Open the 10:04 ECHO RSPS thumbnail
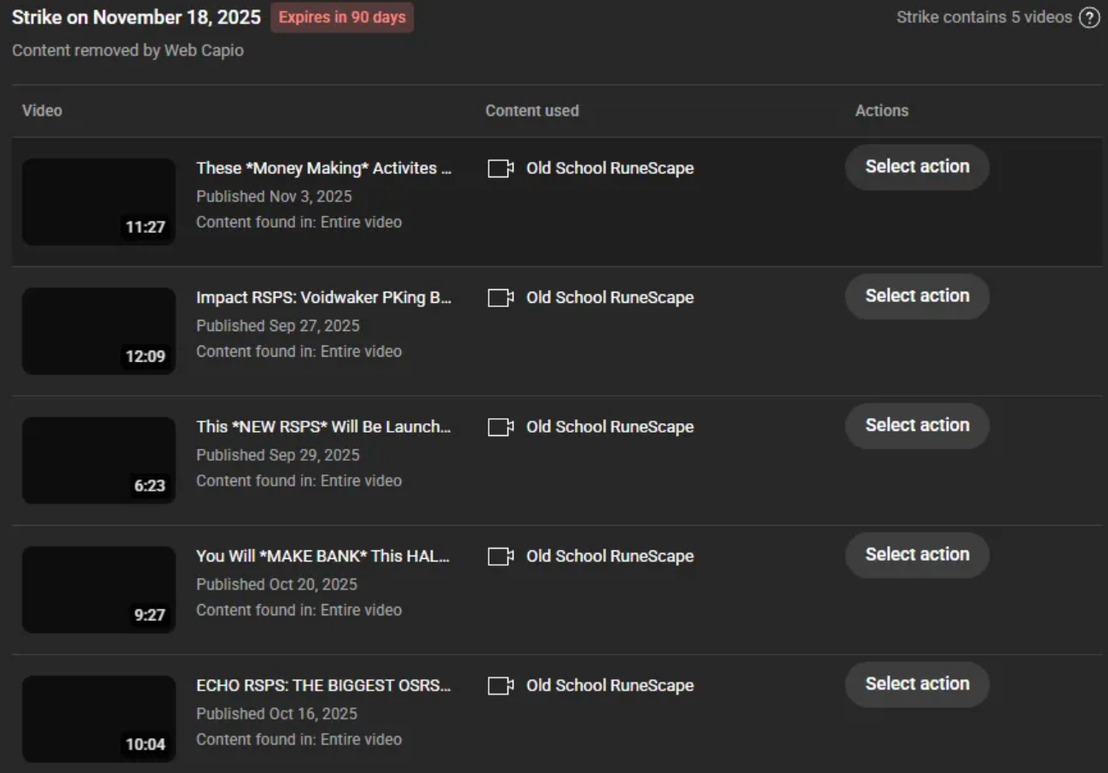This screenshot has height=773, width=1108. [x=98, y=718]
